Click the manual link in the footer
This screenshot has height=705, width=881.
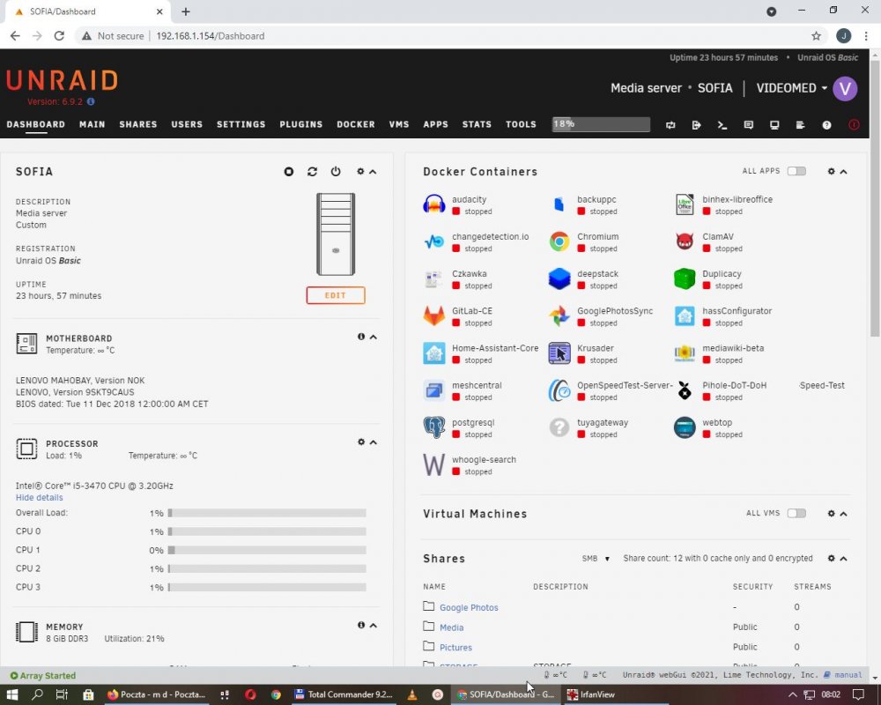click(848, 675)
